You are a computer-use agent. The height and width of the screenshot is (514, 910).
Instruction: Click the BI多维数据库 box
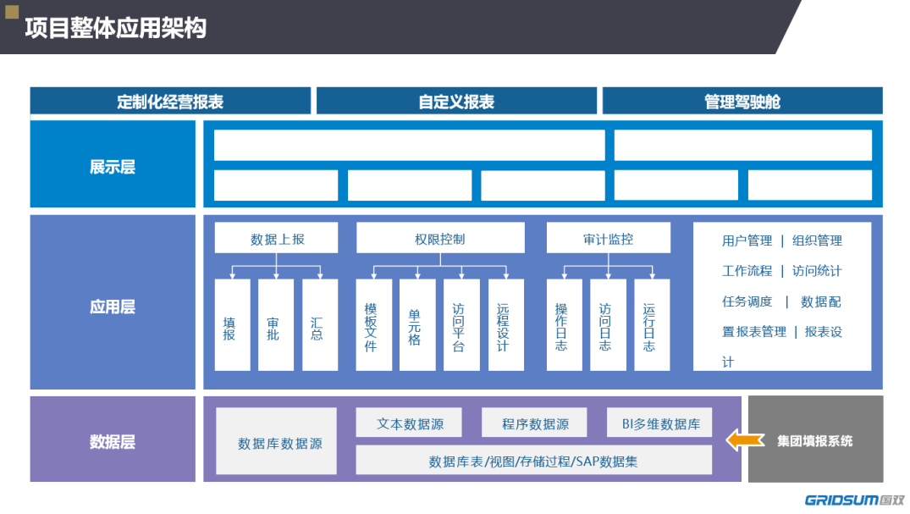tap(659, 423)
